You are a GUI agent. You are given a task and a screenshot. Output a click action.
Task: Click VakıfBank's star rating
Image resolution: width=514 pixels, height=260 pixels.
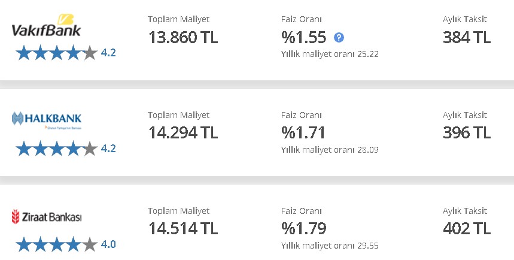tap(56, 53)
